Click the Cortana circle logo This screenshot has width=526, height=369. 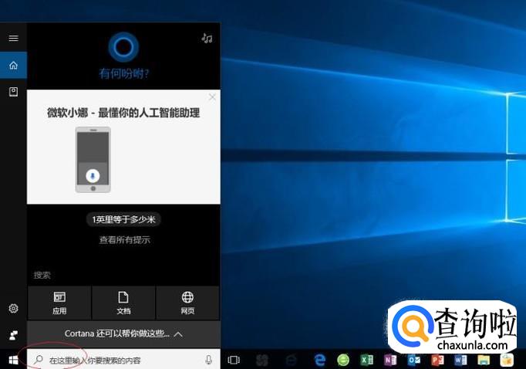[x=123, y=47]
